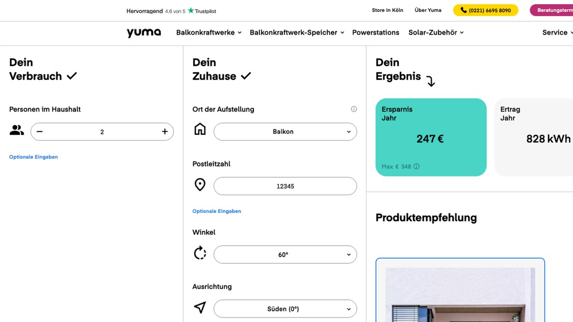Increase Personen im Haushalt with plus button
Screen dimensions: 573x322
click(x=165, y=131)
